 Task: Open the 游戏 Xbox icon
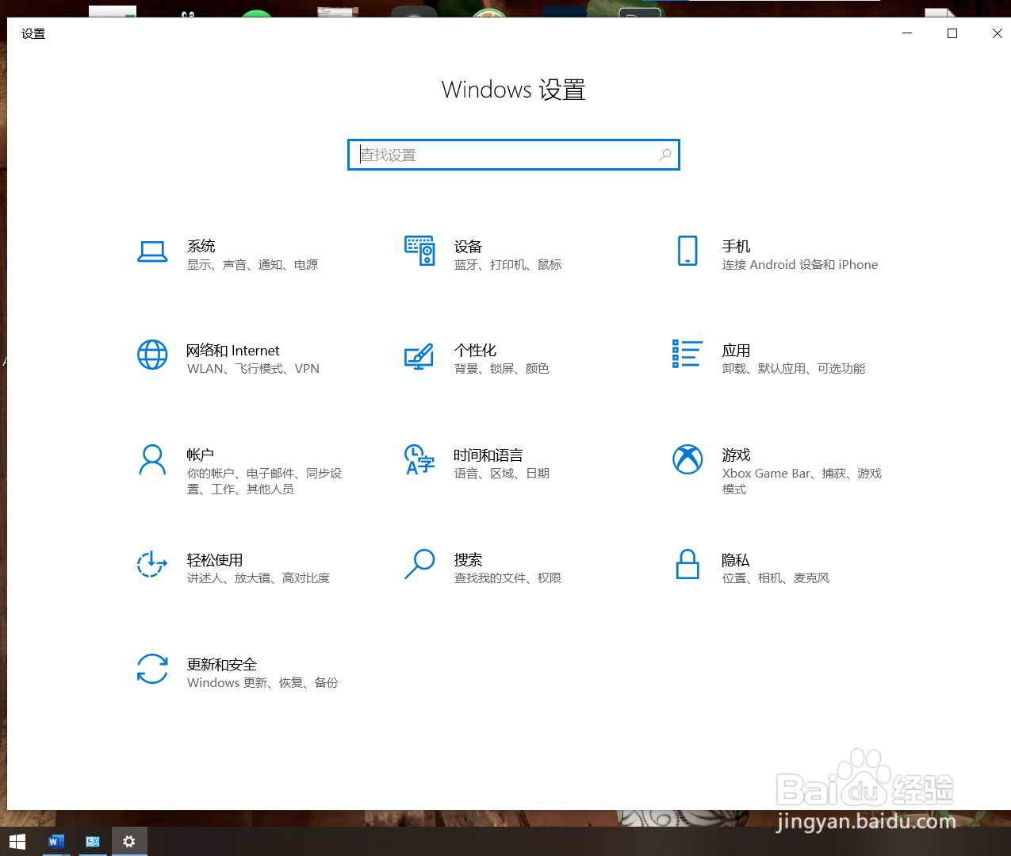(x=687, y=459)
